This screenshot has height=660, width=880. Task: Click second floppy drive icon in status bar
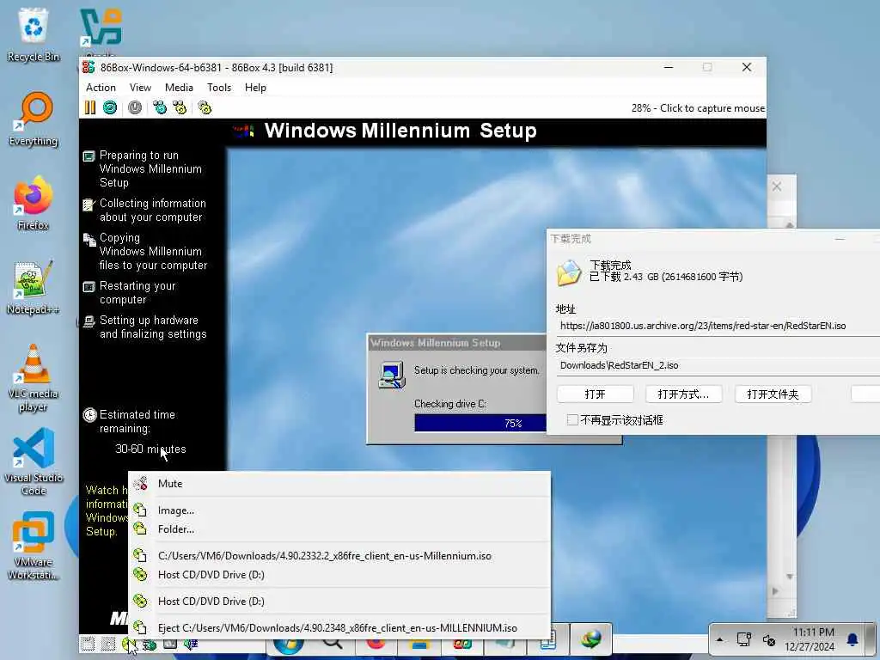(x=108, y=644)
